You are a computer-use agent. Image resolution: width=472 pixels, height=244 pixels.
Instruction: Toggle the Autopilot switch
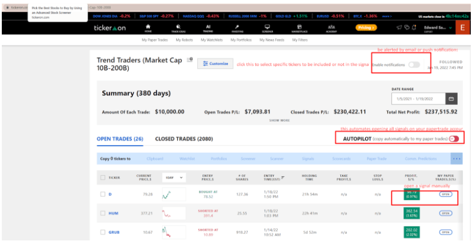click(x=454, y=138)
